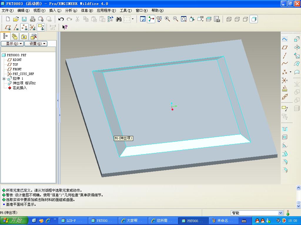Open the Find binoculars tool
This screenshot has width=301, height=225.
[119, 19]
